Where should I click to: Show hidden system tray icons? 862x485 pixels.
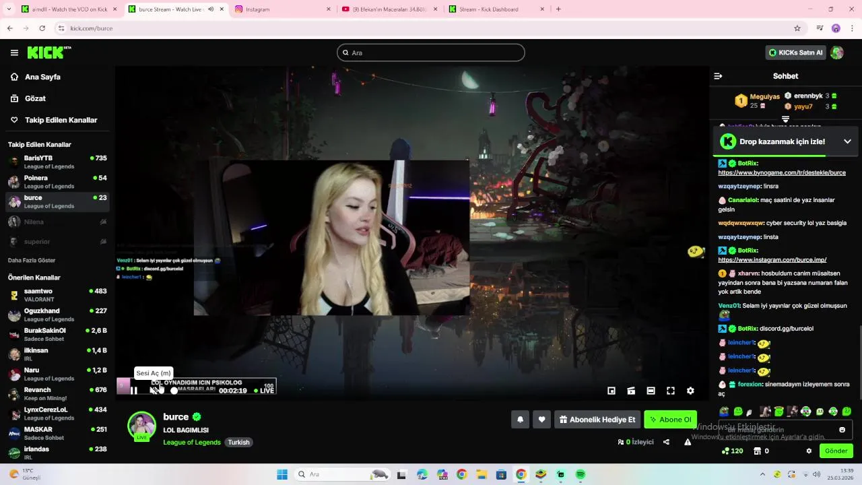click(762, 474)
